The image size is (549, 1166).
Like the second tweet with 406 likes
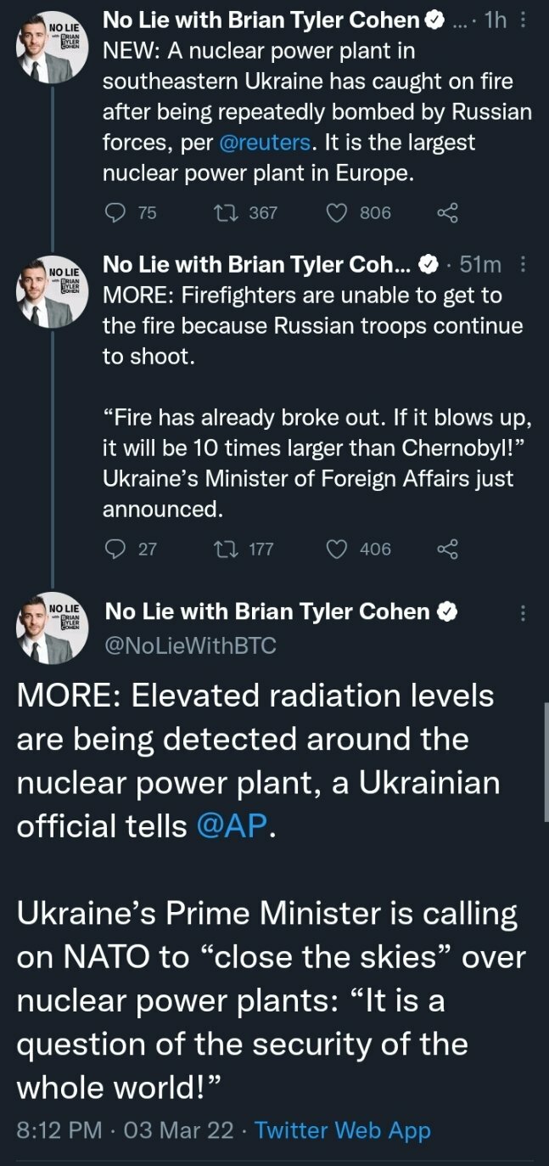coord(338,549)
